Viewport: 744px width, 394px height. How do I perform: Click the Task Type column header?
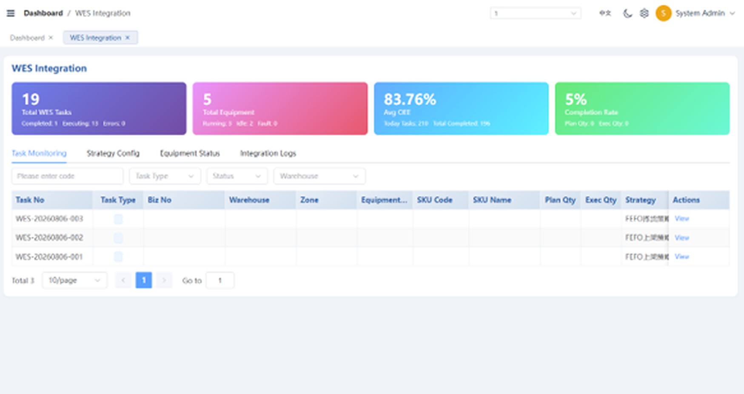(x=118, y=200)
